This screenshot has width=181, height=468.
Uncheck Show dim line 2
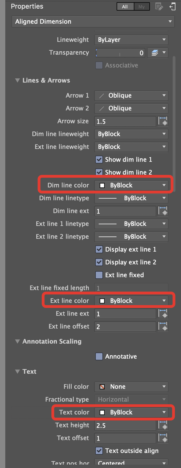point(99,172)
